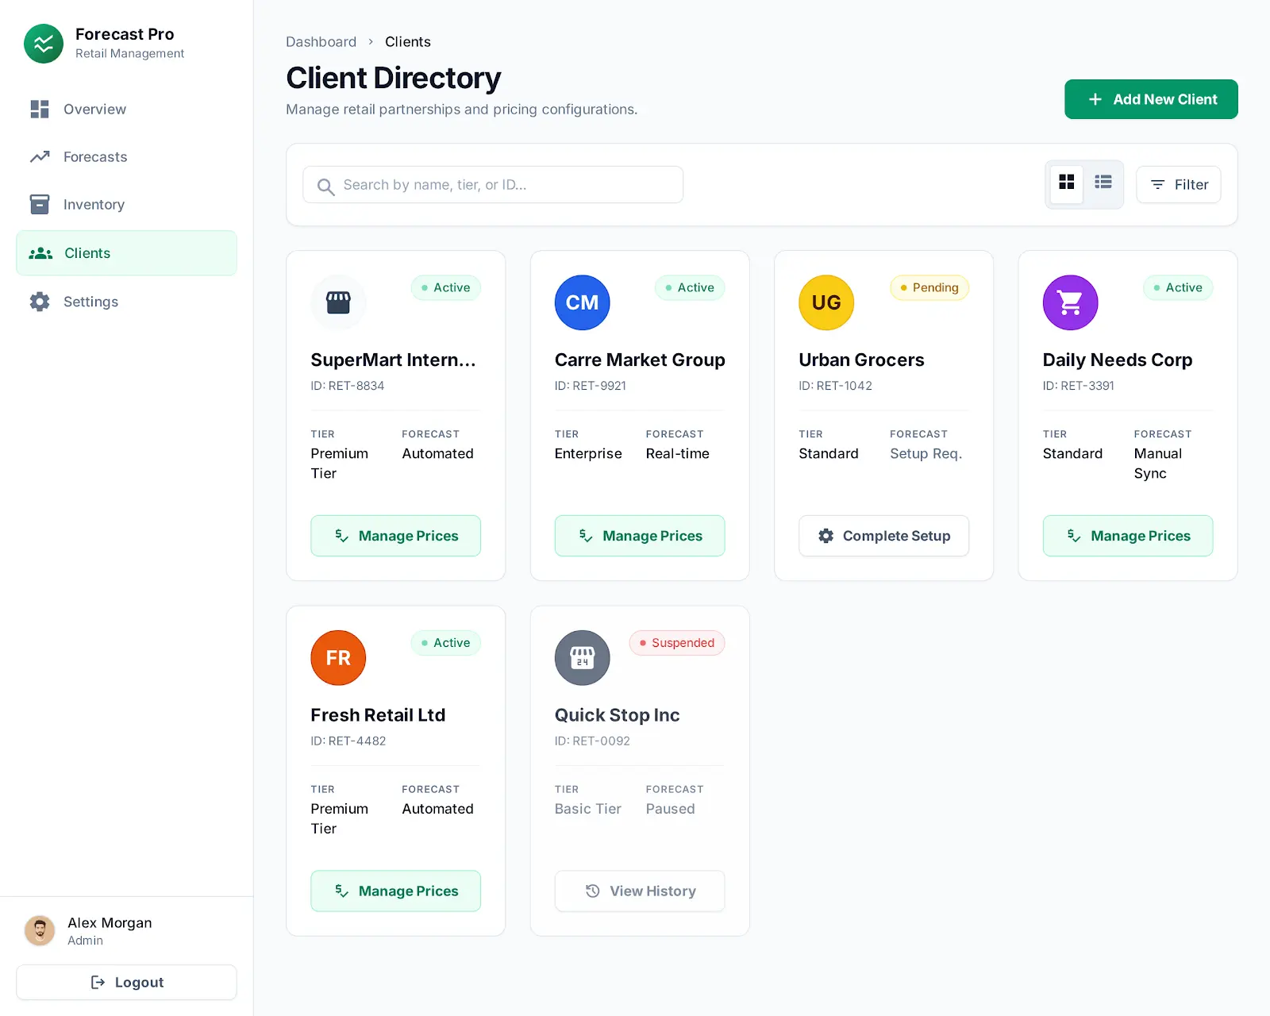Viewport: 1270px width, 1016px height.
Task: Navigate to Overview in sidebar
Action: 94,110
